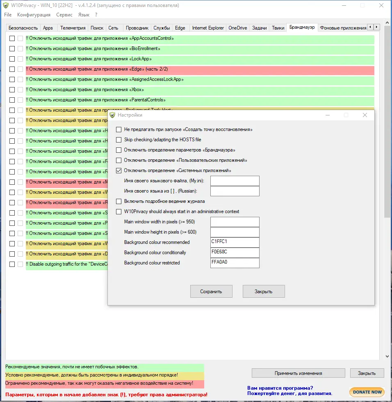Switch to the Задачи tab
This screenshot has height=402, width=392.
(x=260, y=28)
